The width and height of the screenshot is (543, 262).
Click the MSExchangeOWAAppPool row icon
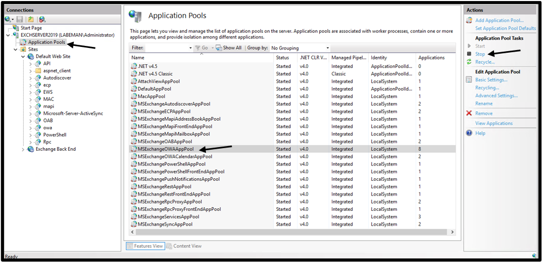(x=134, y=149)
